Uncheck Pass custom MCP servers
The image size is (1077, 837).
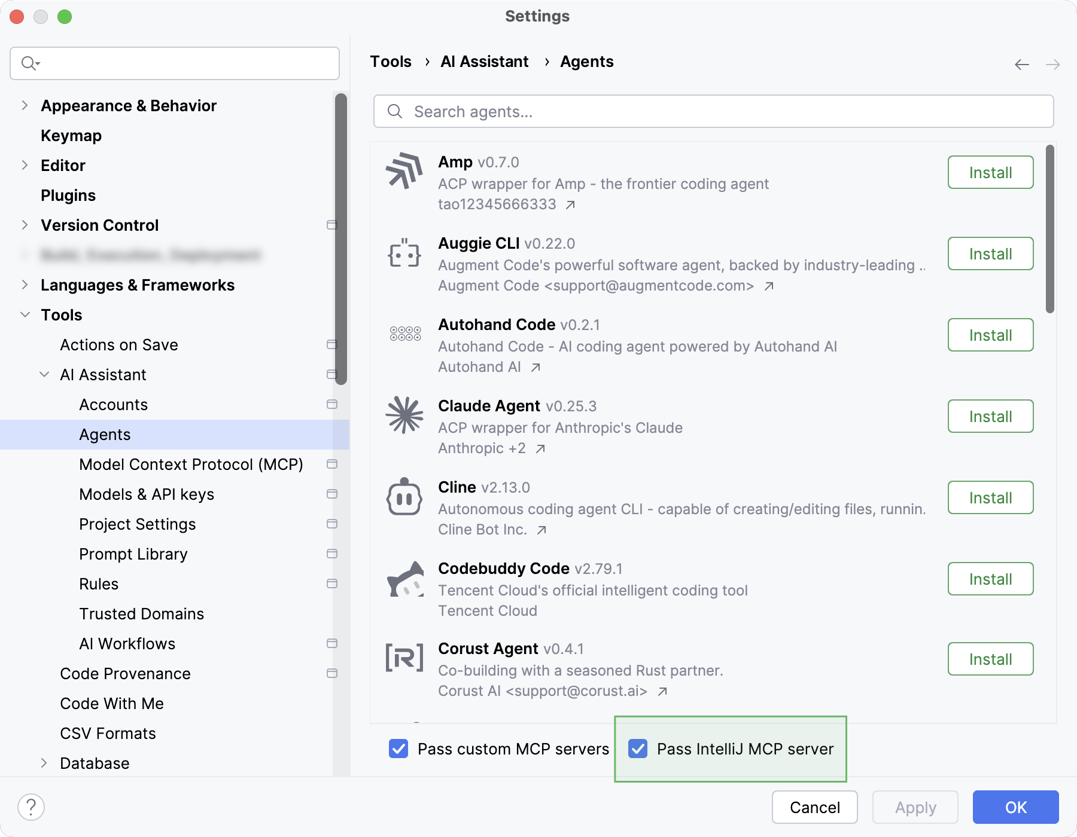(x=398, y=749)
